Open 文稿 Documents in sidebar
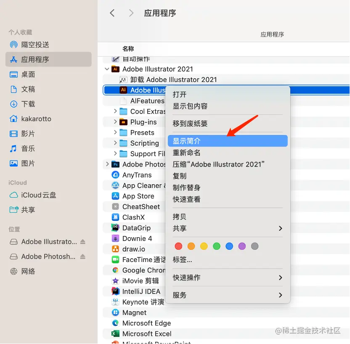 pos(48,89)
